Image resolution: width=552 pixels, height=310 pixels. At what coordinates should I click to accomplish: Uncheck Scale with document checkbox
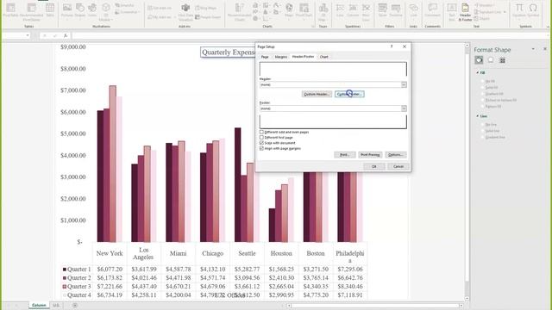tap(261, 143)
